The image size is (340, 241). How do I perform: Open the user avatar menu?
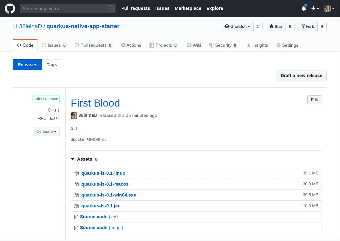(x=329, y=8)
